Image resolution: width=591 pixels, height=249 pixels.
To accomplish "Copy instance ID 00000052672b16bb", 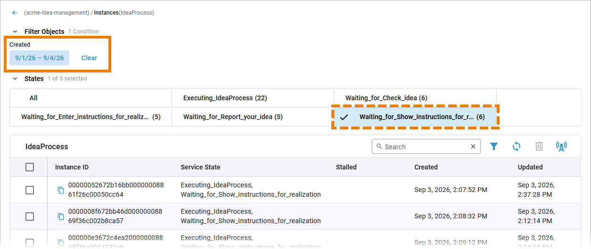I will 61,190.
